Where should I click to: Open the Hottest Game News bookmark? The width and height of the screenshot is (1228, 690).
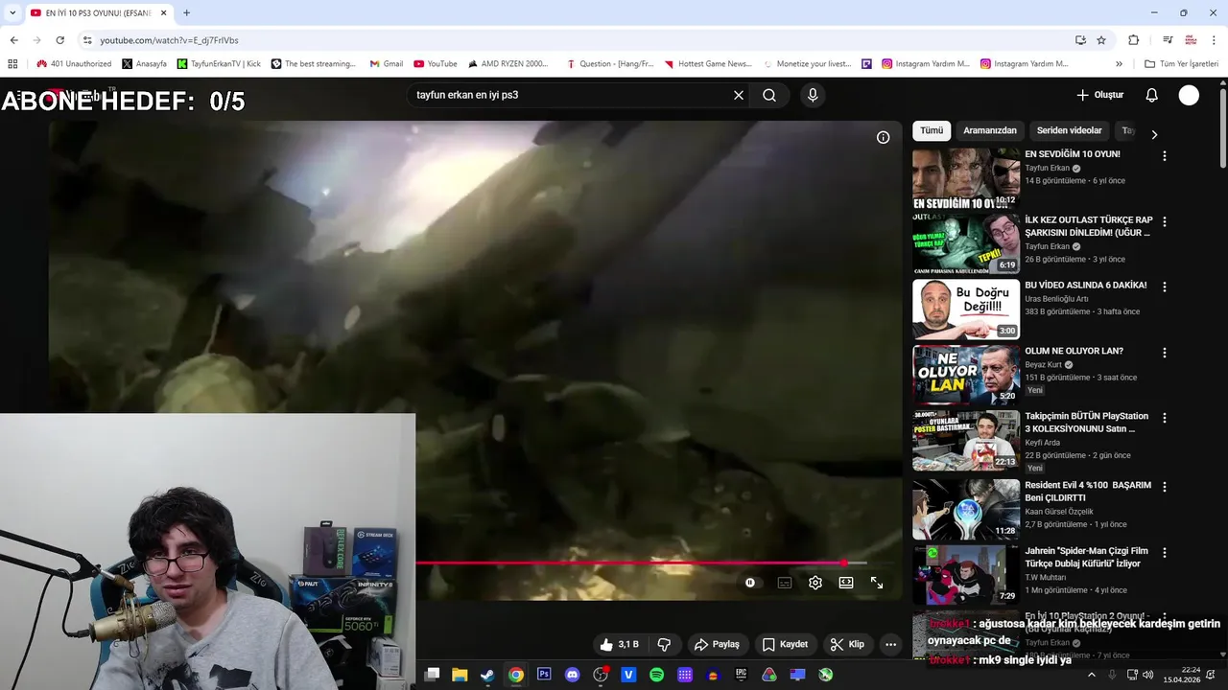(708, 64)
